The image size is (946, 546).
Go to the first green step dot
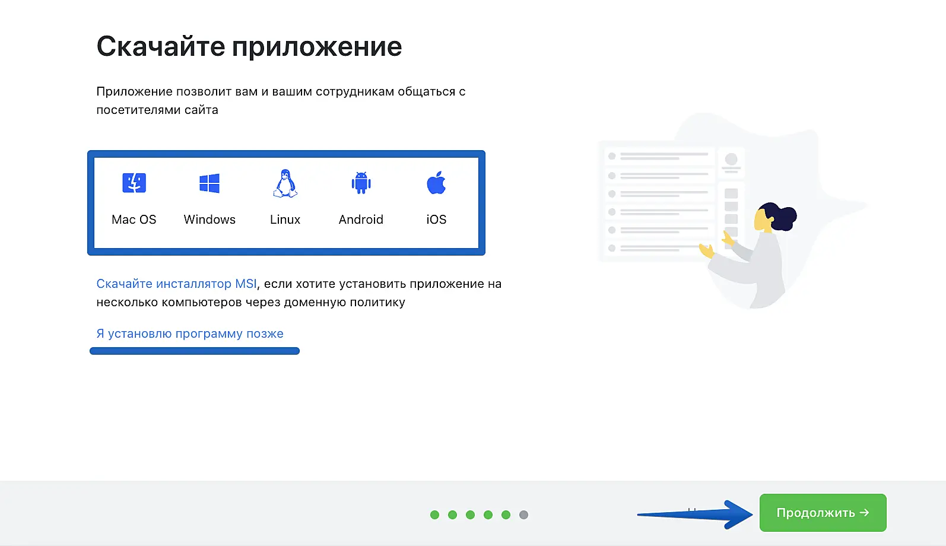(434, 515)
